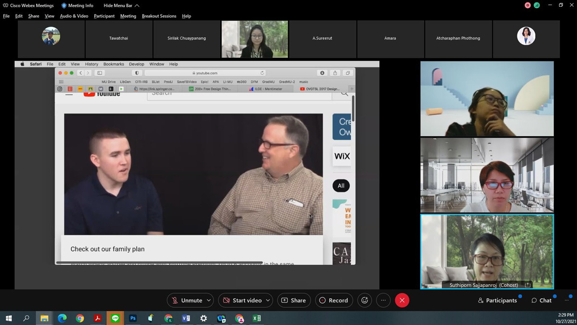The image size is (577, 325).
Task: Open the Breakout Sessions menu
Action: point(159,16)
